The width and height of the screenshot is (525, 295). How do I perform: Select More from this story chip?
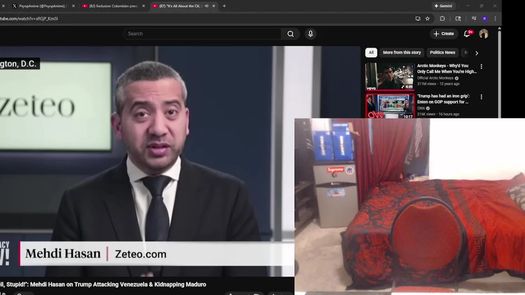click(x=402, y=52)
